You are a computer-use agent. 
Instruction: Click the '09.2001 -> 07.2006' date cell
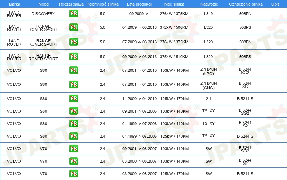(x=139, y=111)
